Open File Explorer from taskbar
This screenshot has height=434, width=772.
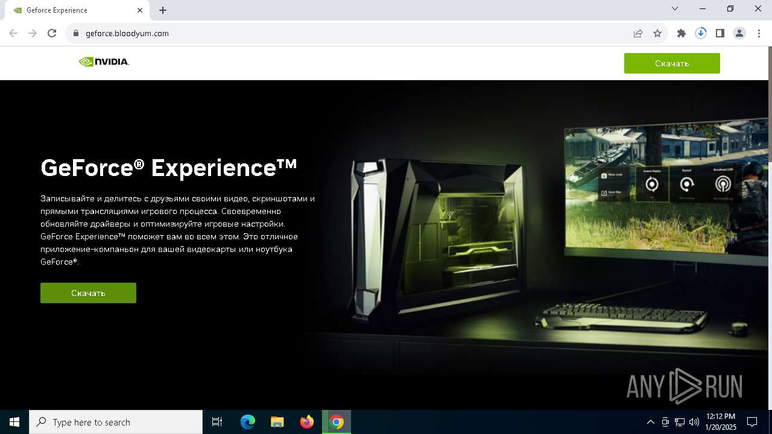click(277, 422)
